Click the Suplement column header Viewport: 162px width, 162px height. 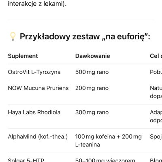click(x=23, y=56)
